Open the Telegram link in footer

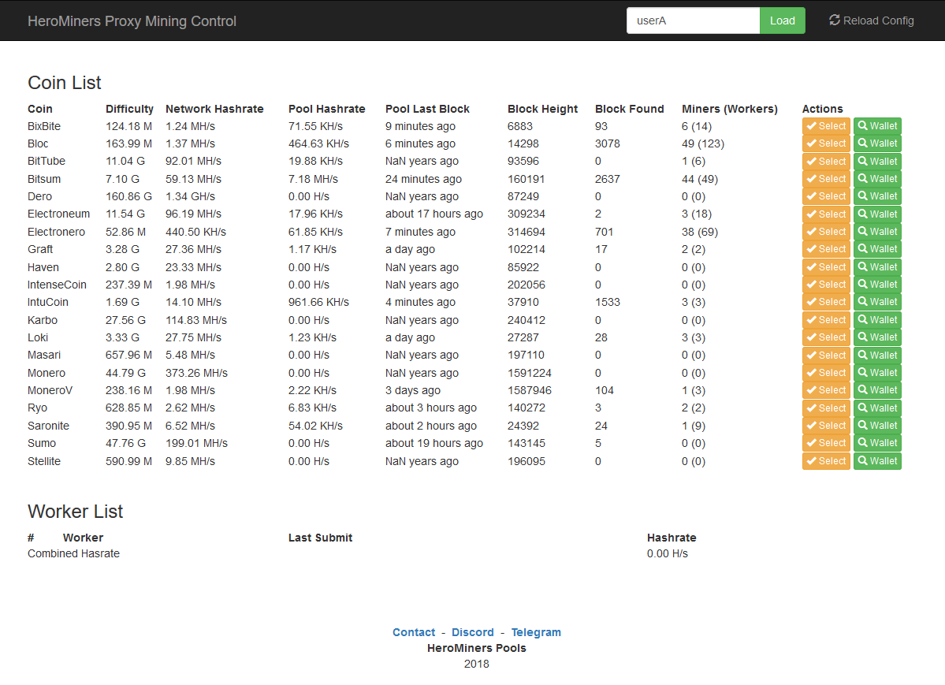pos(536,632)
